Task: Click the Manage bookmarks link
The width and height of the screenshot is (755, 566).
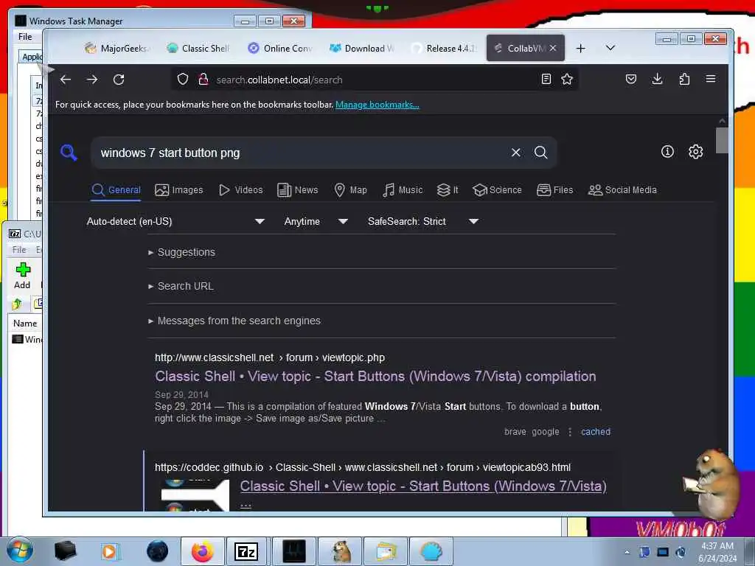Action: tap(377, 105)
